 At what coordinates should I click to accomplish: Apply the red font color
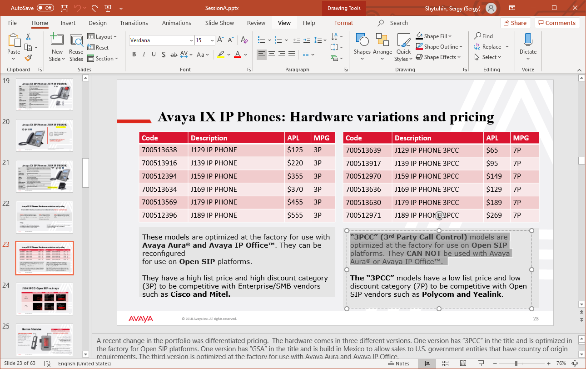pos(237,55)
